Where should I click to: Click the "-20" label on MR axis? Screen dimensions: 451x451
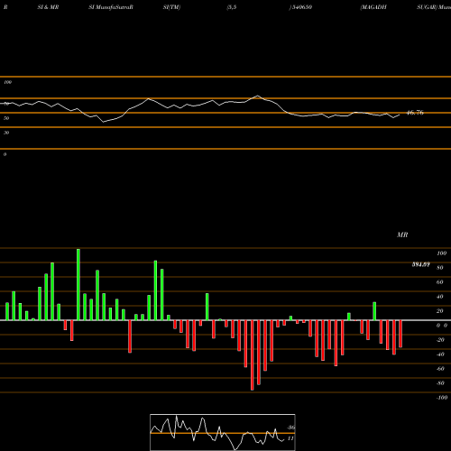coord(440,340)
